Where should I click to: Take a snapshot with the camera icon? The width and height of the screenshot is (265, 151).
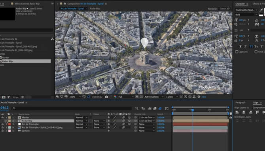point(106,97)
